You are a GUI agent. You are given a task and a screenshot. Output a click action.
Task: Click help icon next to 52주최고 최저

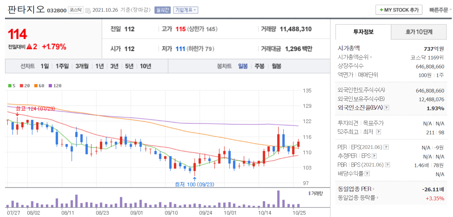378,132
